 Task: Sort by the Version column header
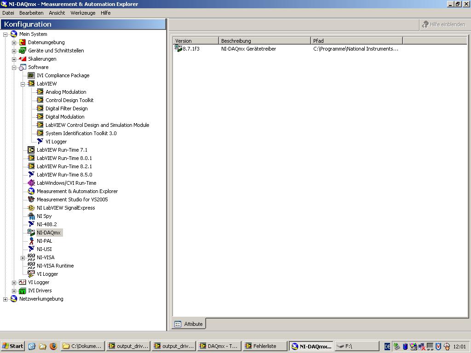click(x=195, y=40)
